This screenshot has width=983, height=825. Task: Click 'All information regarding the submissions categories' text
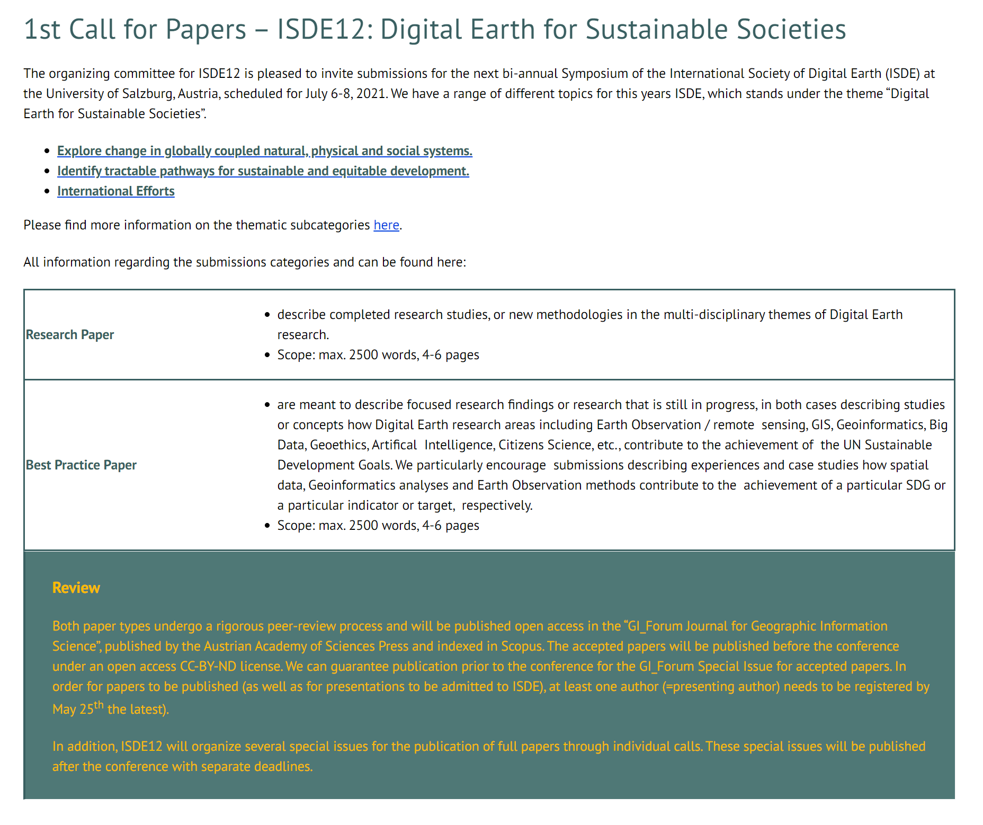245,262
